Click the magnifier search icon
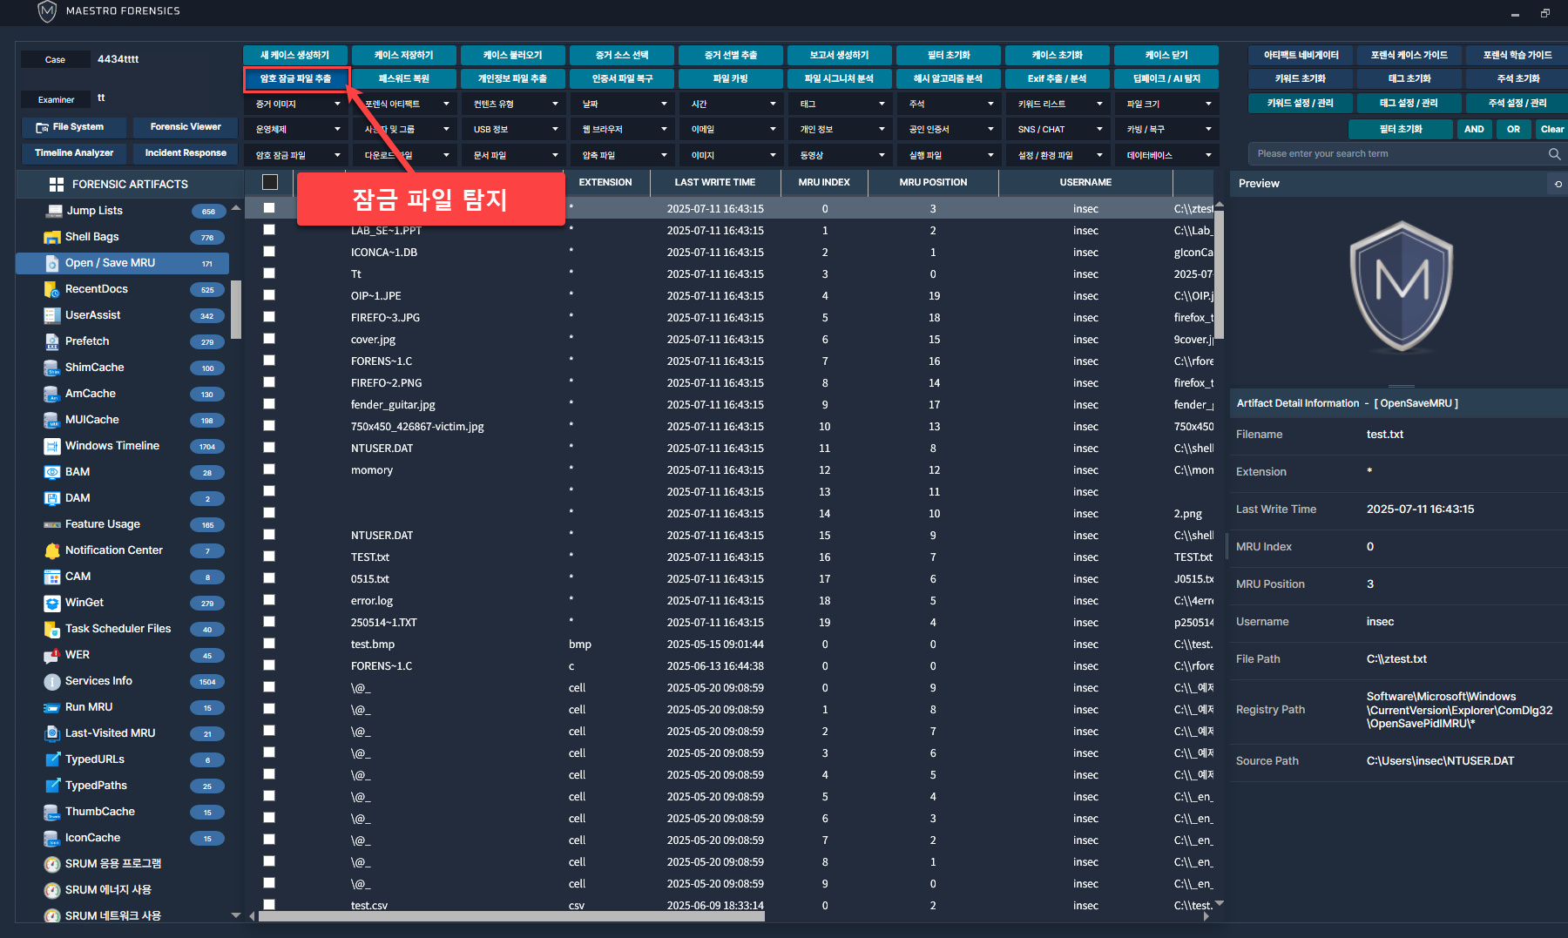 pos(1554,154)
